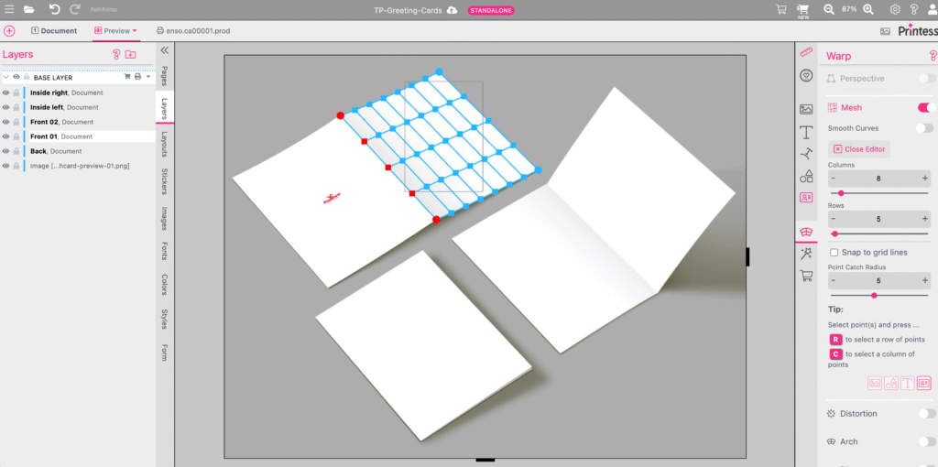Toggle the Mesh warp switch off
This screenshot has height=467, width=938.
click(x=925, y=108)
